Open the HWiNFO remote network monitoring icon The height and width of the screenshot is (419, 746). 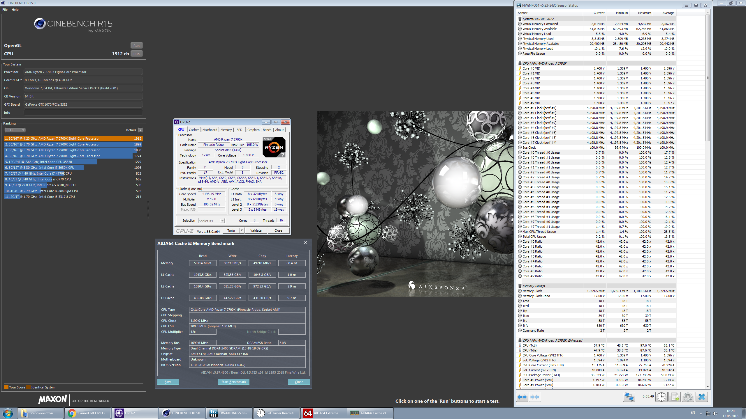pos(629,397)
